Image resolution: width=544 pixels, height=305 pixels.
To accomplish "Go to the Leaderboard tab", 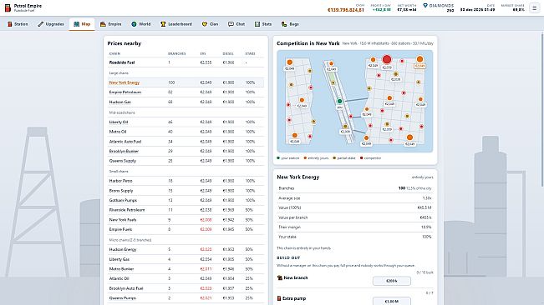I will (x=176, y=24).
